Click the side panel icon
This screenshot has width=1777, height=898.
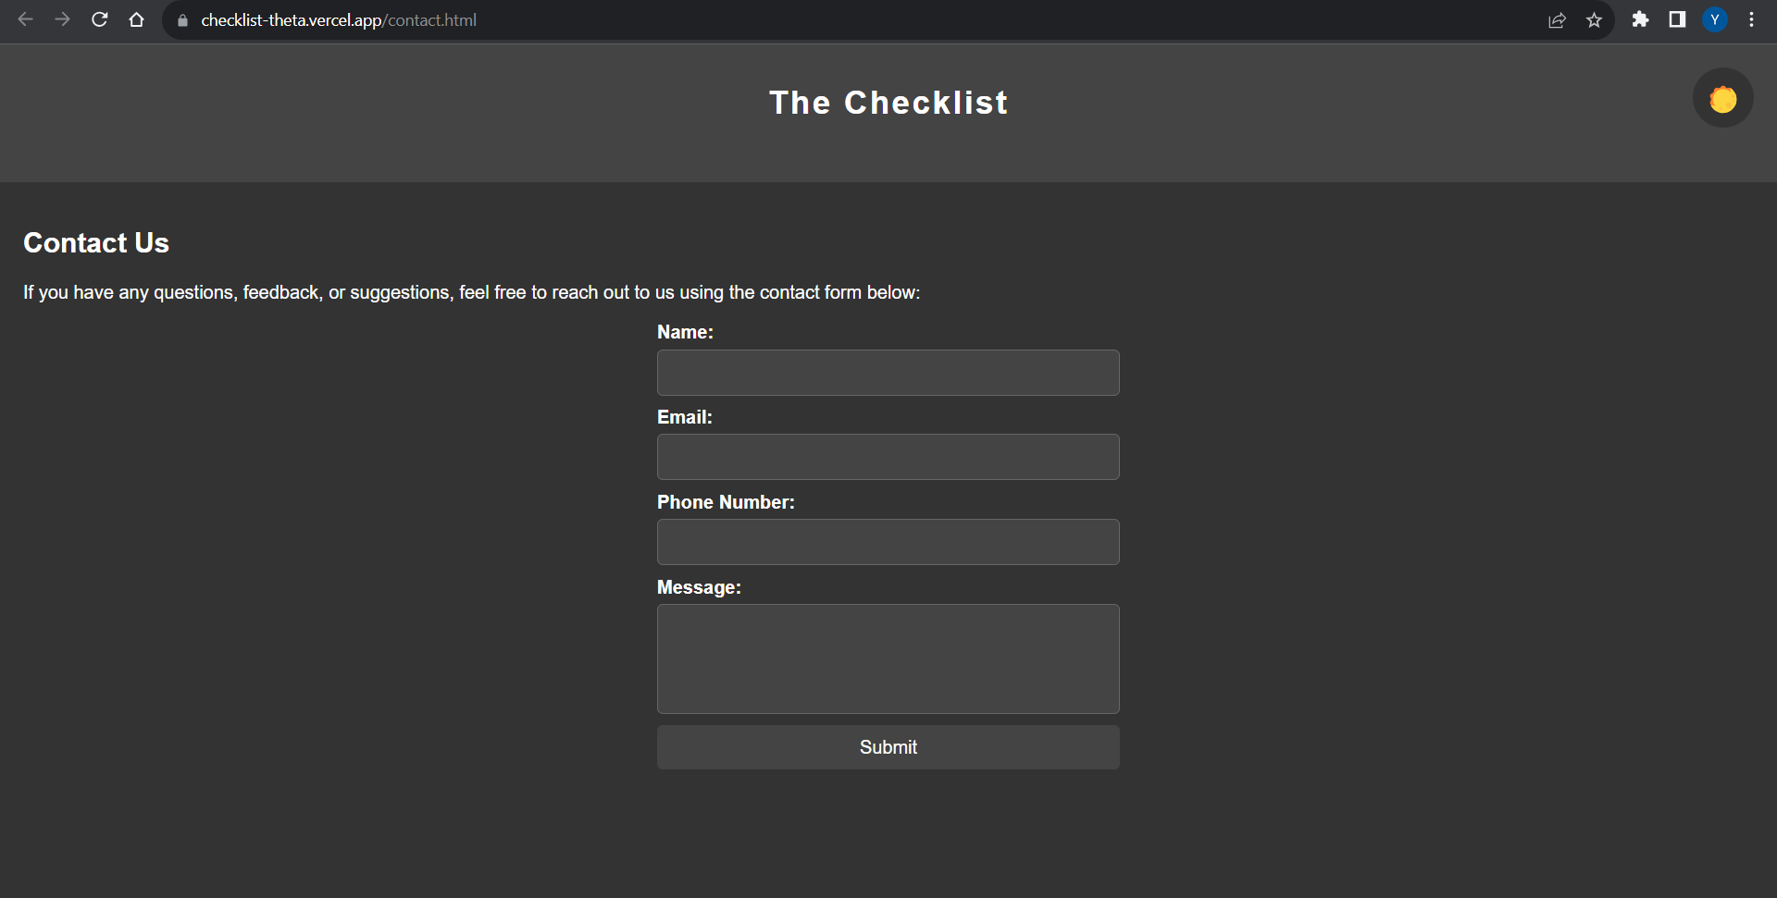click(x=1677, y=19)
